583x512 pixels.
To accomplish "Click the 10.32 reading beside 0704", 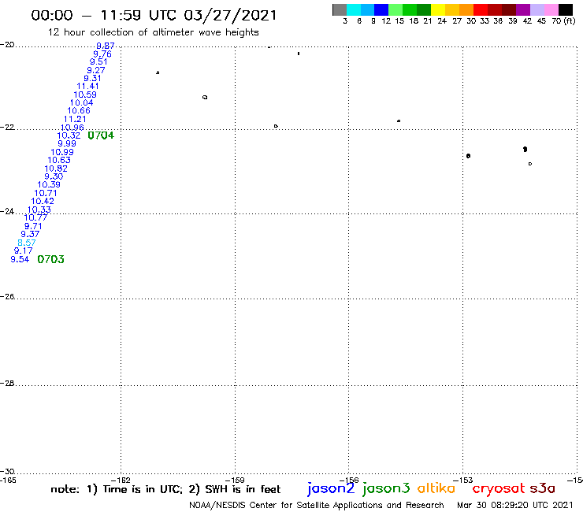I will (69, 135).
